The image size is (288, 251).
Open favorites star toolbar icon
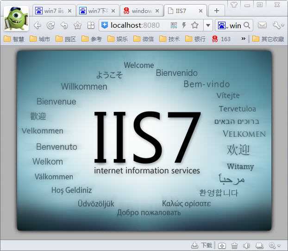(x=77, y=25)
